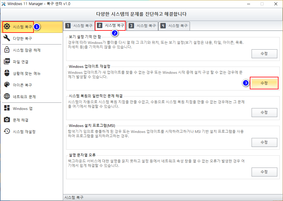The width and height of the screenshot is (283, 201).
Task: Open 파일 연결 sidebar item
Action: (x=32, y=62)
